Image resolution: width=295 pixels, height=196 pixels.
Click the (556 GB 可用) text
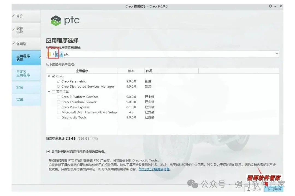pos(87,139)
